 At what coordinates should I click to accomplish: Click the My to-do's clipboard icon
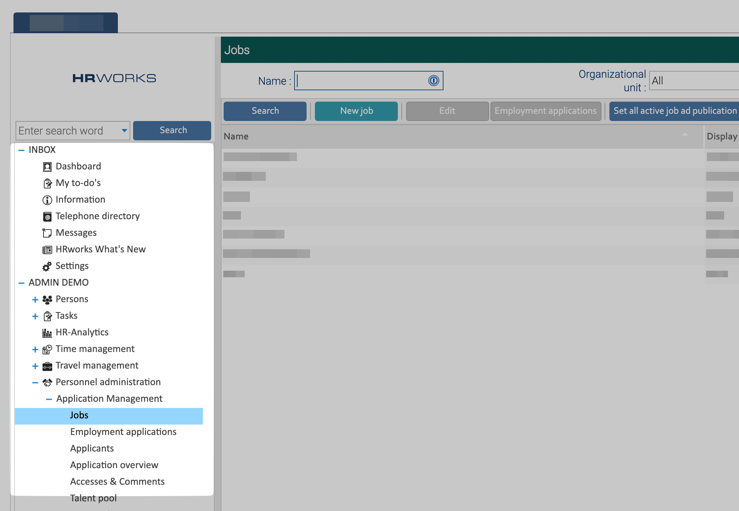[47, 183]
